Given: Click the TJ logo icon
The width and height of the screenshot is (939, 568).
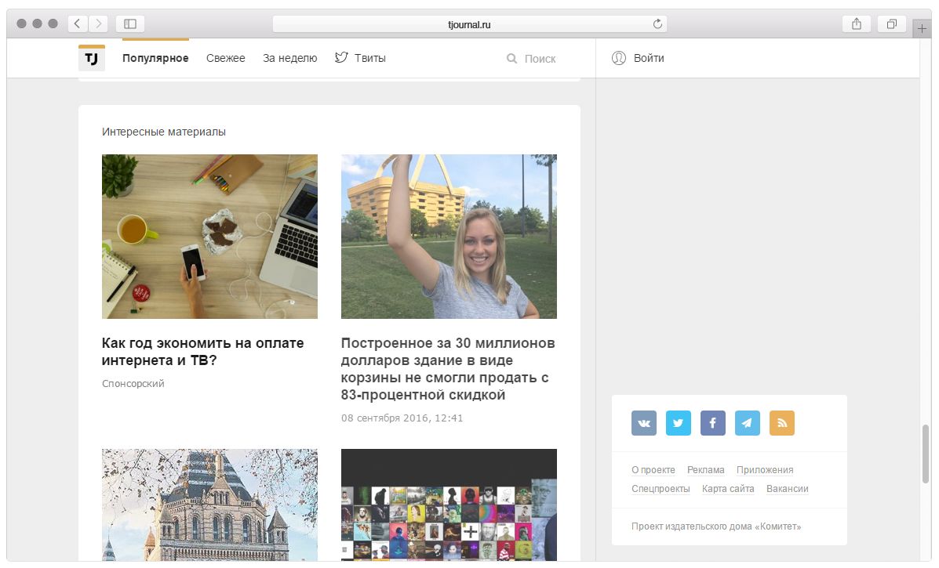Looking at the screenshot, I should (92, 58).
